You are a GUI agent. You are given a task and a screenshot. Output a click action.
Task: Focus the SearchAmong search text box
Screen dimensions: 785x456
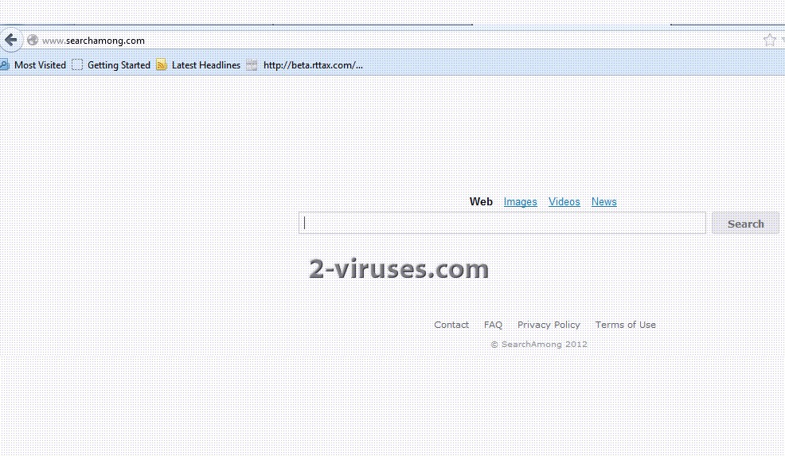click(x=502, y=224)
